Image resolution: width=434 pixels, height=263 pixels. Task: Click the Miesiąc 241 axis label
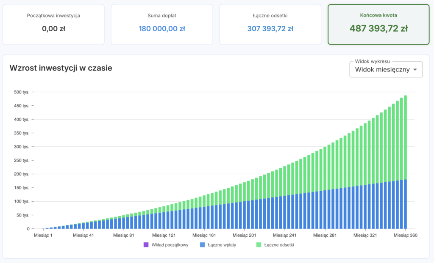click(285, 236)
